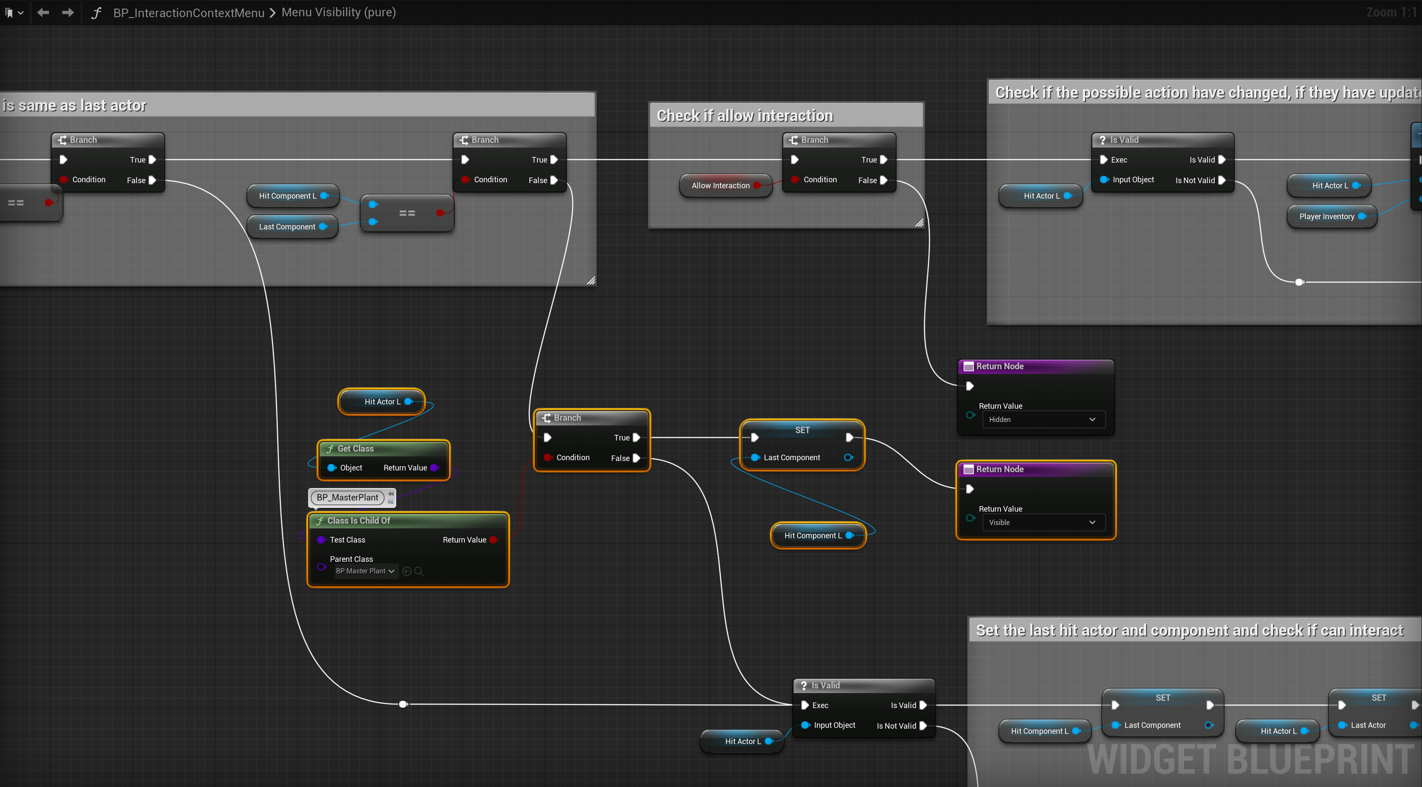The width and height of the screenshot is (1422, 787).
Task: Select the Allow Interaction variable node
Action: pyautogui.click(x=720, y=186)
